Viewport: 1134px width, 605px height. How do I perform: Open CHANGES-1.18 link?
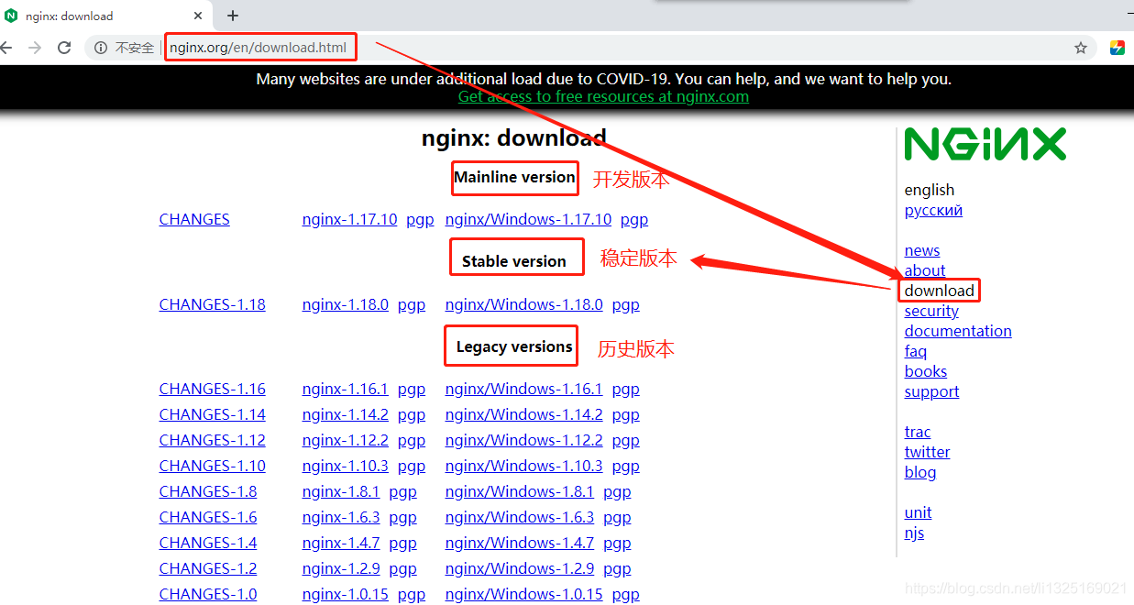pyautogui.click(x=213, y=304)
